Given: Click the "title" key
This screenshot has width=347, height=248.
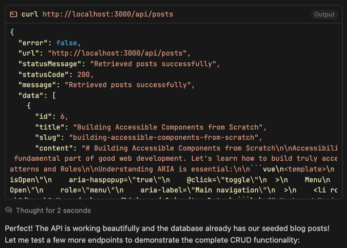Looking at the screenshot, I should click(50, 127).
